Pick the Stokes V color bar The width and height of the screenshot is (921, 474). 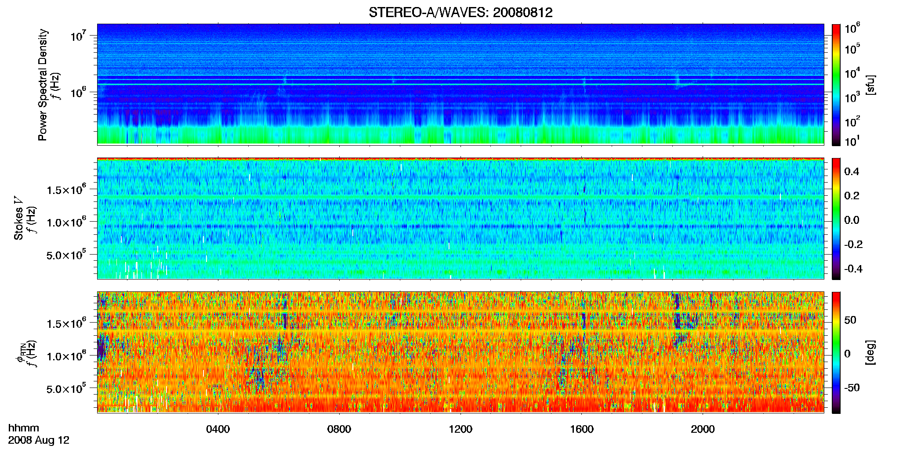pyautogui.click(x=836, y=219)
